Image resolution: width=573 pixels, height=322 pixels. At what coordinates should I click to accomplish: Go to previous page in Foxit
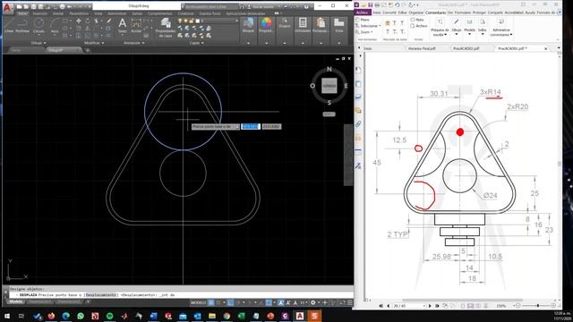tap(388, 306)
